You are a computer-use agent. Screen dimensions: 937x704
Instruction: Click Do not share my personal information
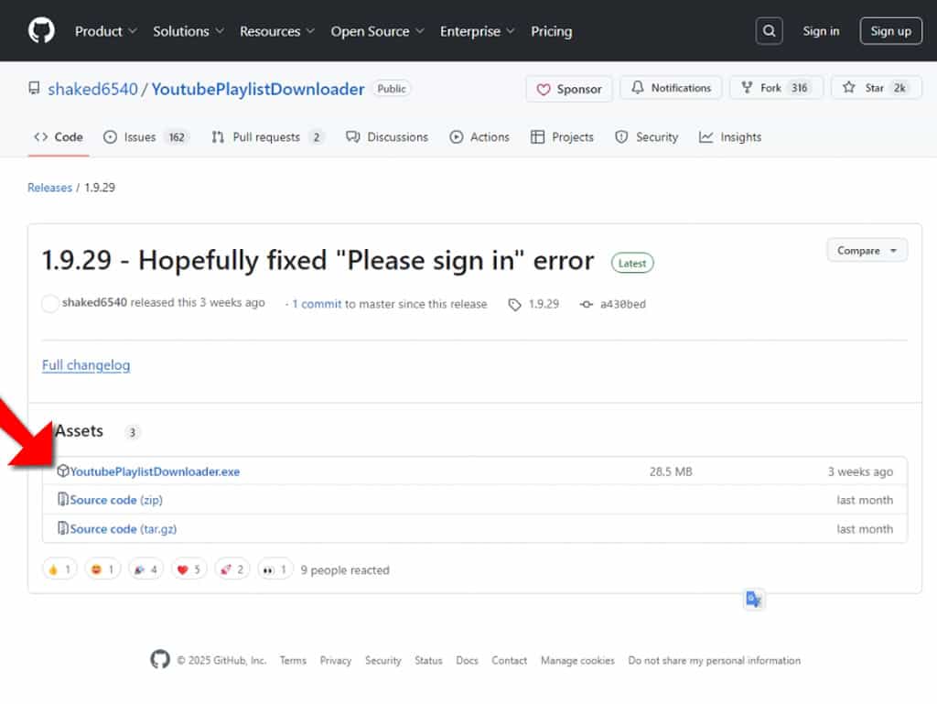[x=714, y=660]
